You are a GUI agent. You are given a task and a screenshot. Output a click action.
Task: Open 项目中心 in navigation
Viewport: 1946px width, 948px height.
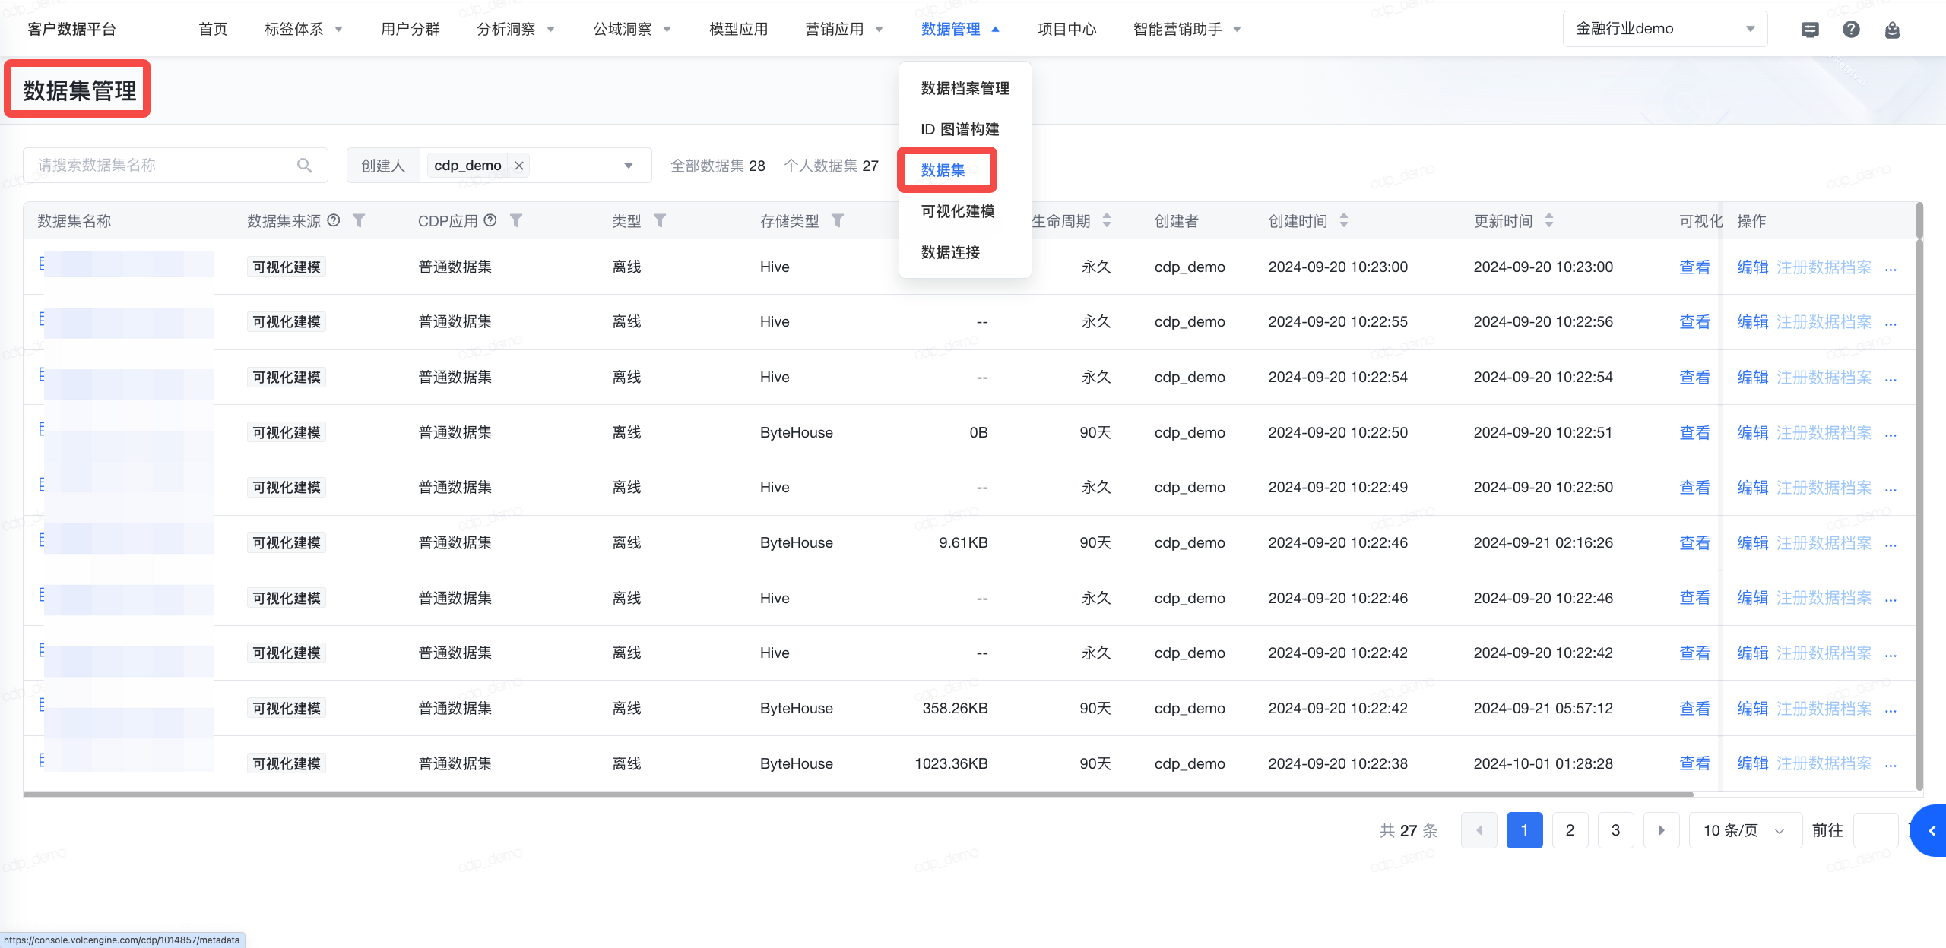1066,30
